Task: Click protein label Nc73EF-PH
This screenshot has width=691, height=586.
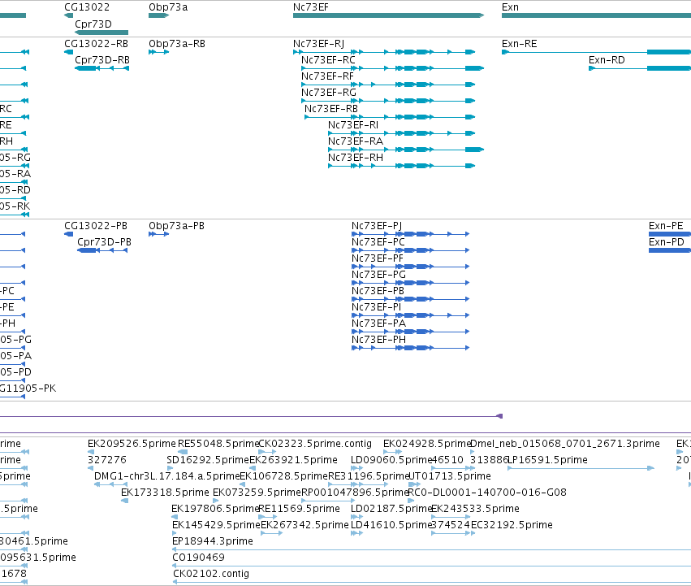Action: 378,340
